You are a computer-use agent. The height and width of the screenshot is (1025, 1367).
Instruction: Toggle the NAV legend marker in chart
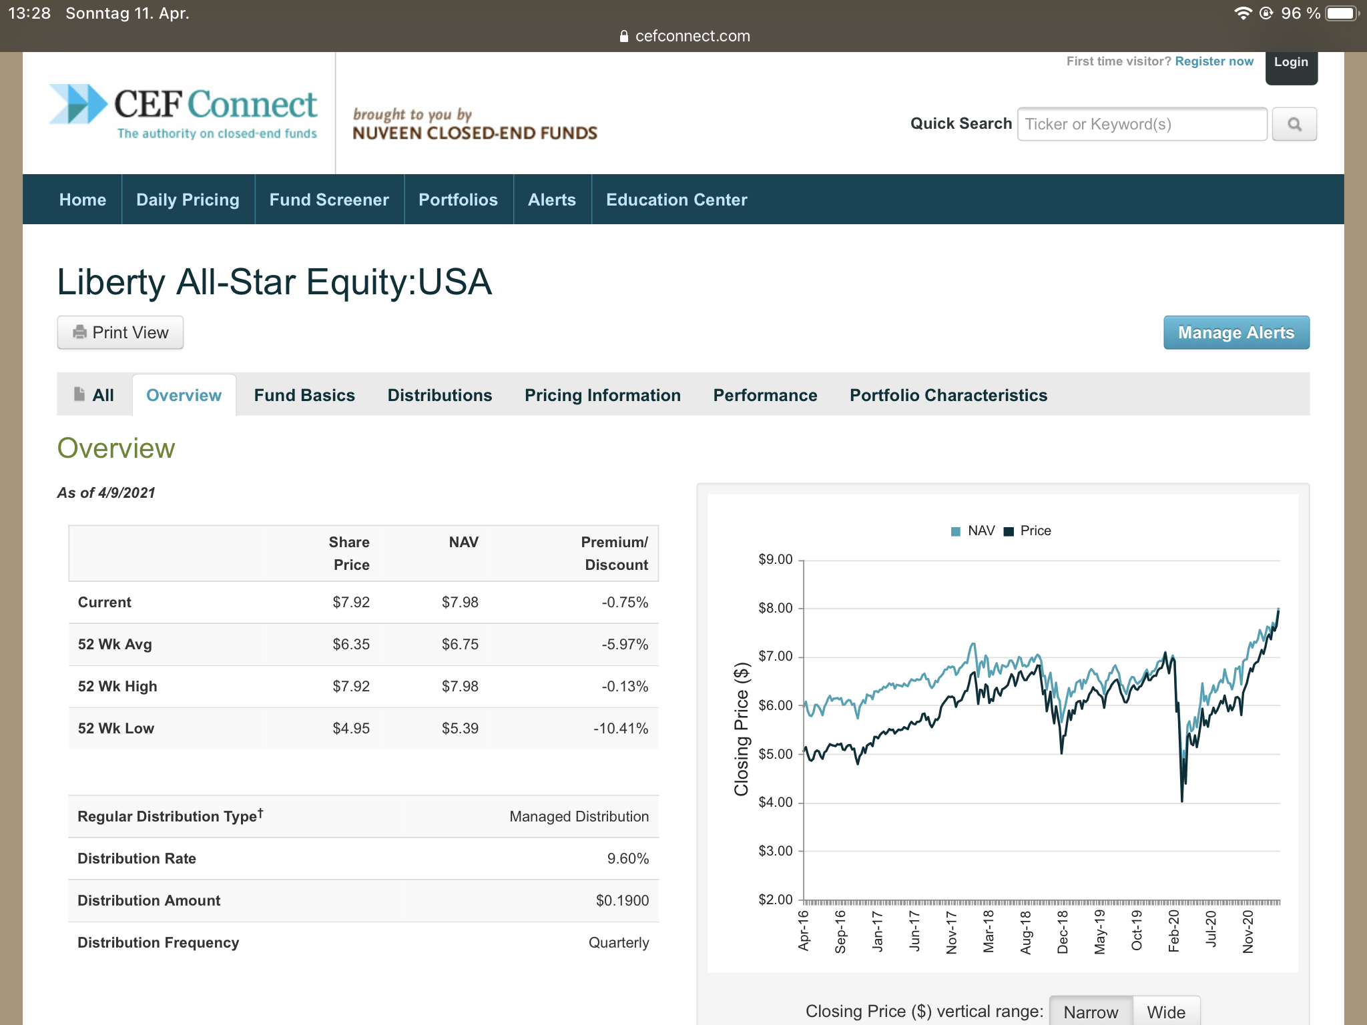[956, 531]
